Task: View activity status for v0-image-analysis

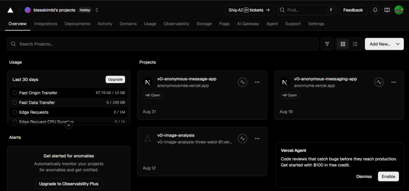Action: coord(242,138)
